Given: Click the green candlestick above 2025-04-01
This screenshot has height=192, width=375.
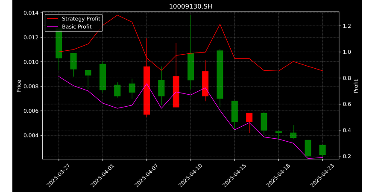Looking at the screenshot, I should coord(103,77).
